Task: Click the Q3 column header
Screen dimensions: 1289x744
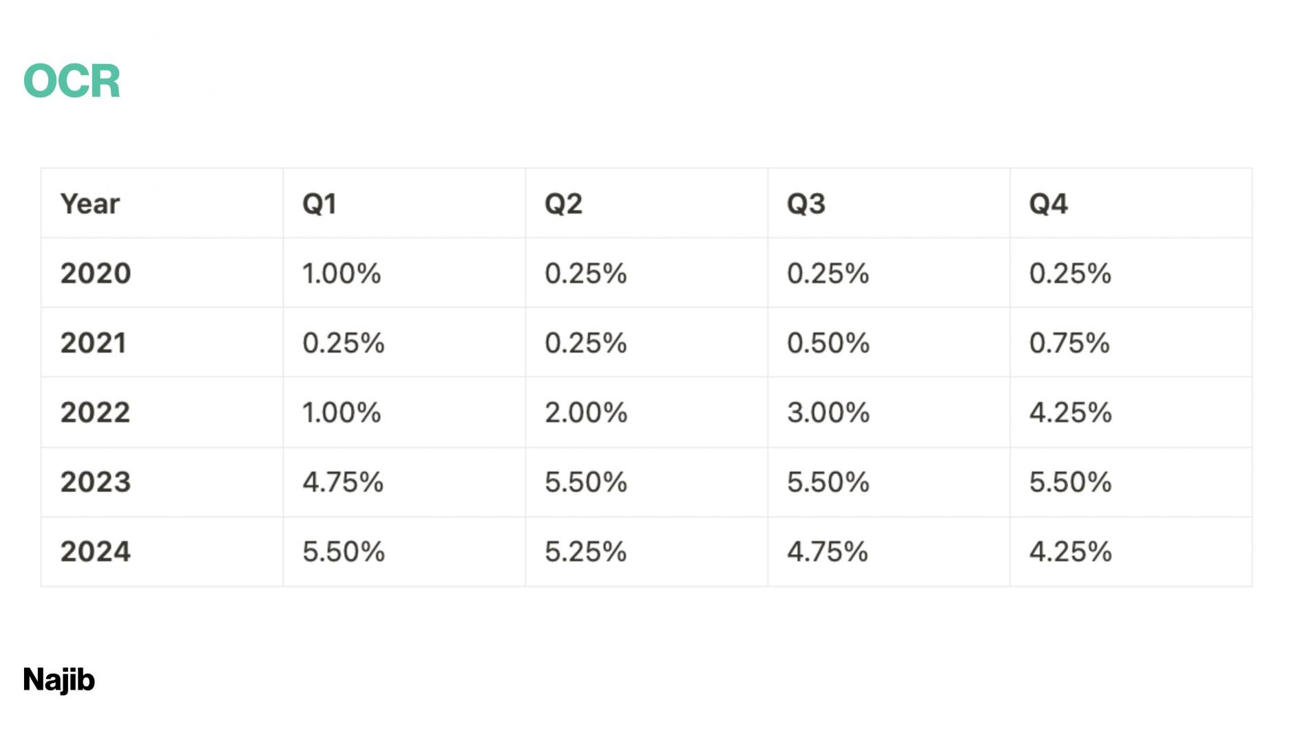Action: point(806,204)
